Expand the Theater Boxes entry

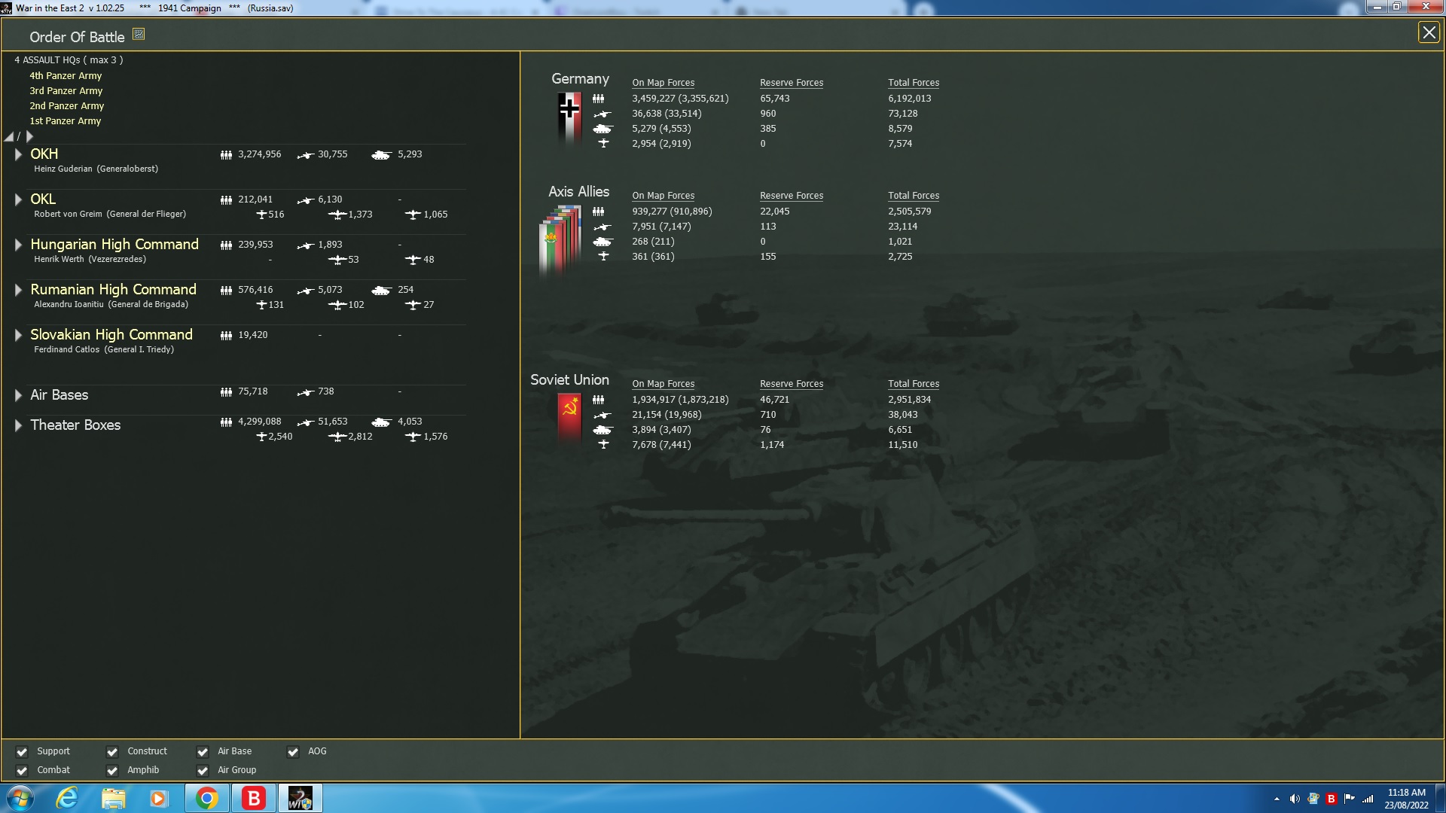pos(18,425)
